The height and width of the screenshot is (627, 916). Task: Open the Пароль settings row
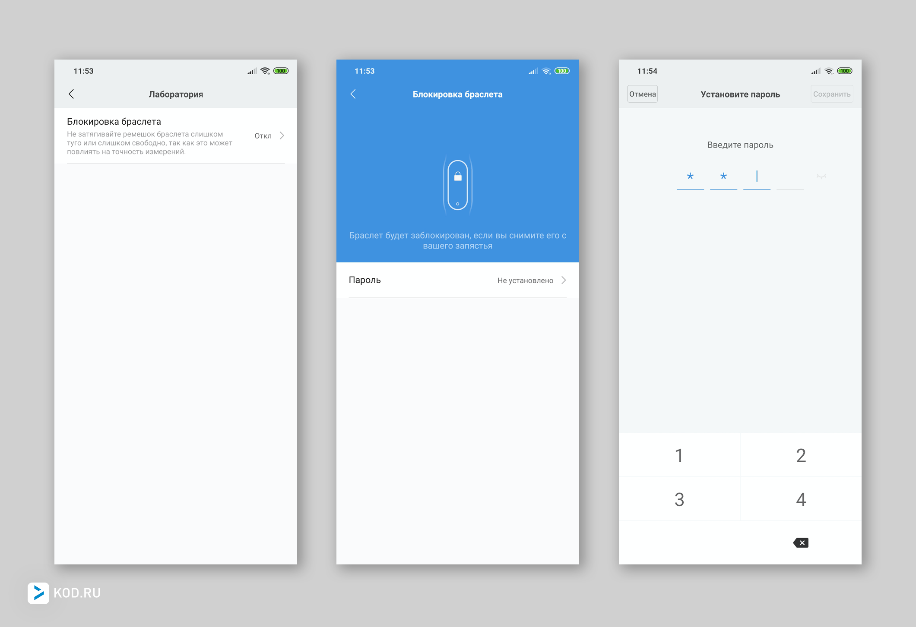pyautogui.click(x=432, y=280)
